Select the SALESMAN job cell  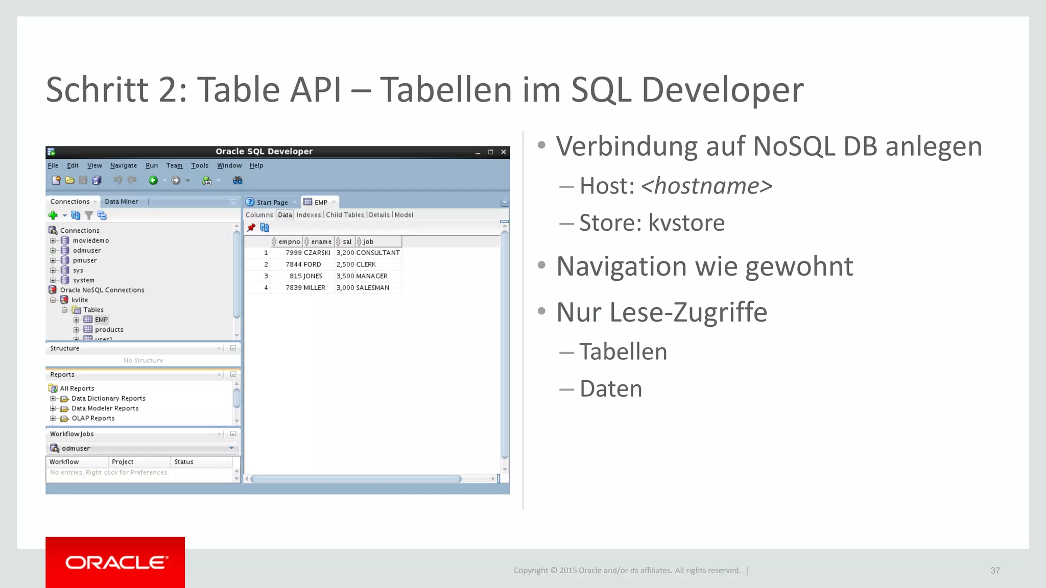(x=378, y=288)
